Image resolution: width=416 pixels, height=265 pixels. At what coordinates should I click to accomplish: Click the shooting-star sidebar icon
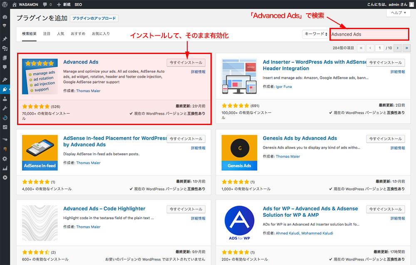click(x=5, y=140)
